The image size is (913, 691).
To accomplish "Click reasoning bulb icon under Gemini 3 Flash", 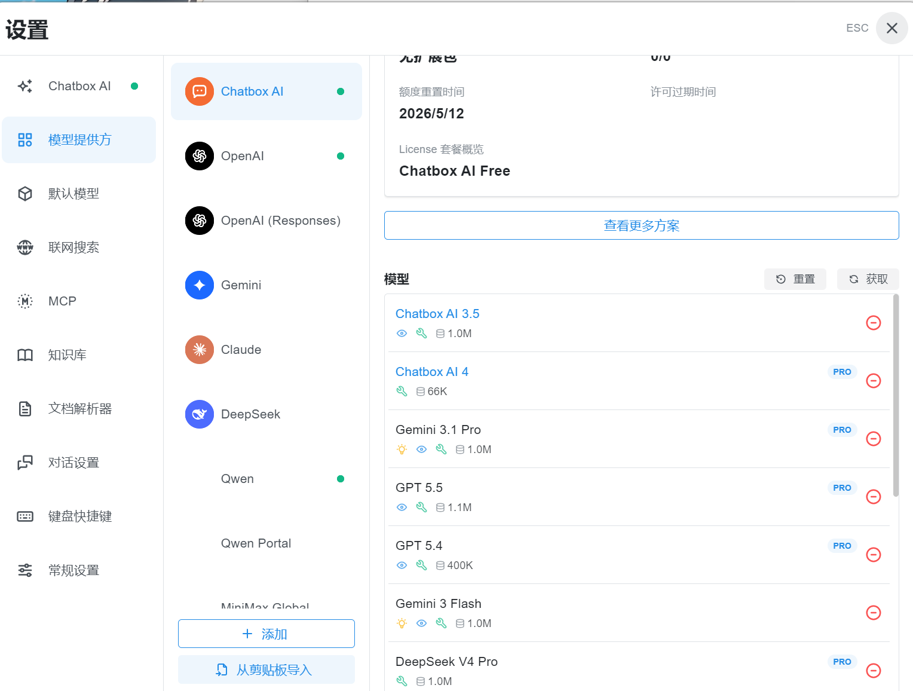I will coord(402,623).
